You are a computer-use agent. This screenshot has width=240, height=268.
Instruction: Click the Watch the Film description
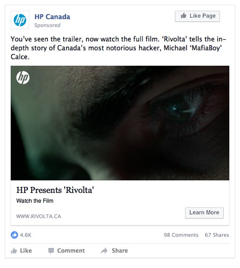(x=35, y=201)
